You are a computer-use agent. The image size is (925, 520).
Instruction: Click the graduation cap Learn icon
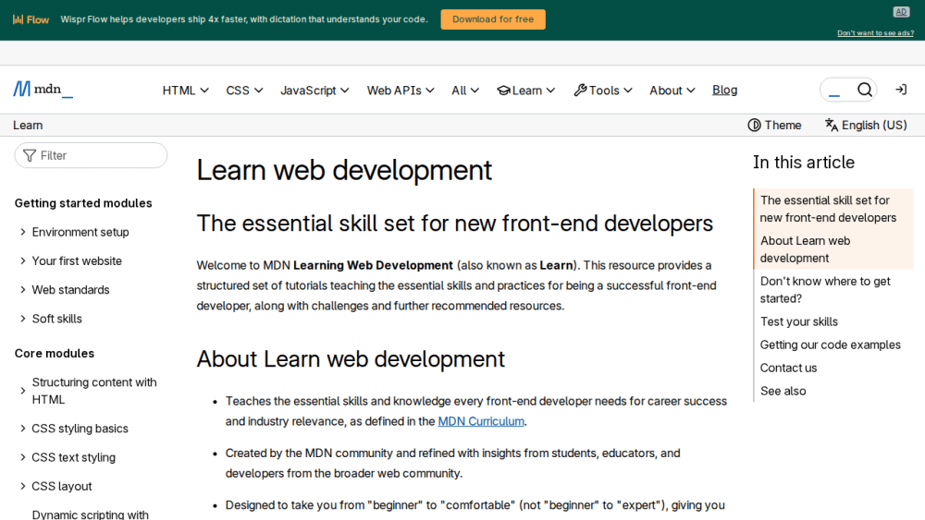click(503, 91)
